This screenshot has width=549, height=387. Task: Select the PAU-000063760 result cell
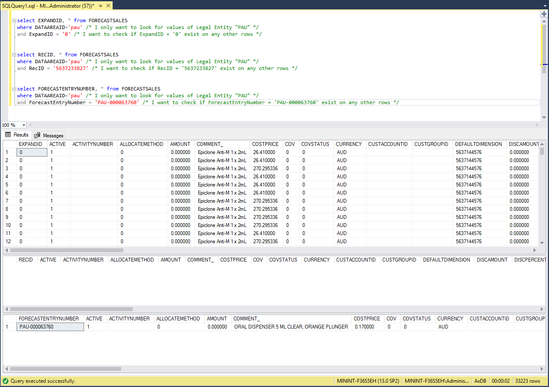tap(50, 327)
